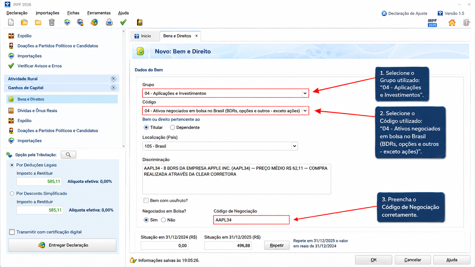Select the Dependente radio button

tap(172, 127)
